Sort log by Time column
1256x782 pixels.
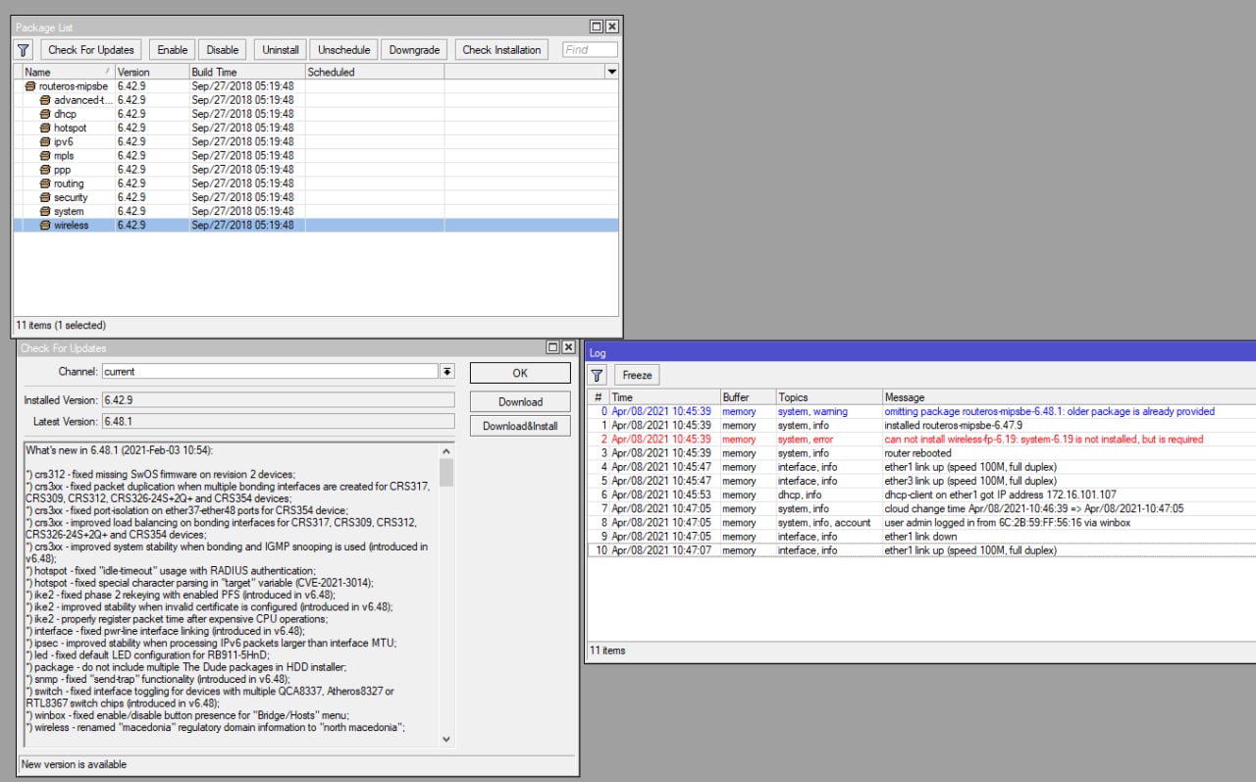click(x=664, y=397)
